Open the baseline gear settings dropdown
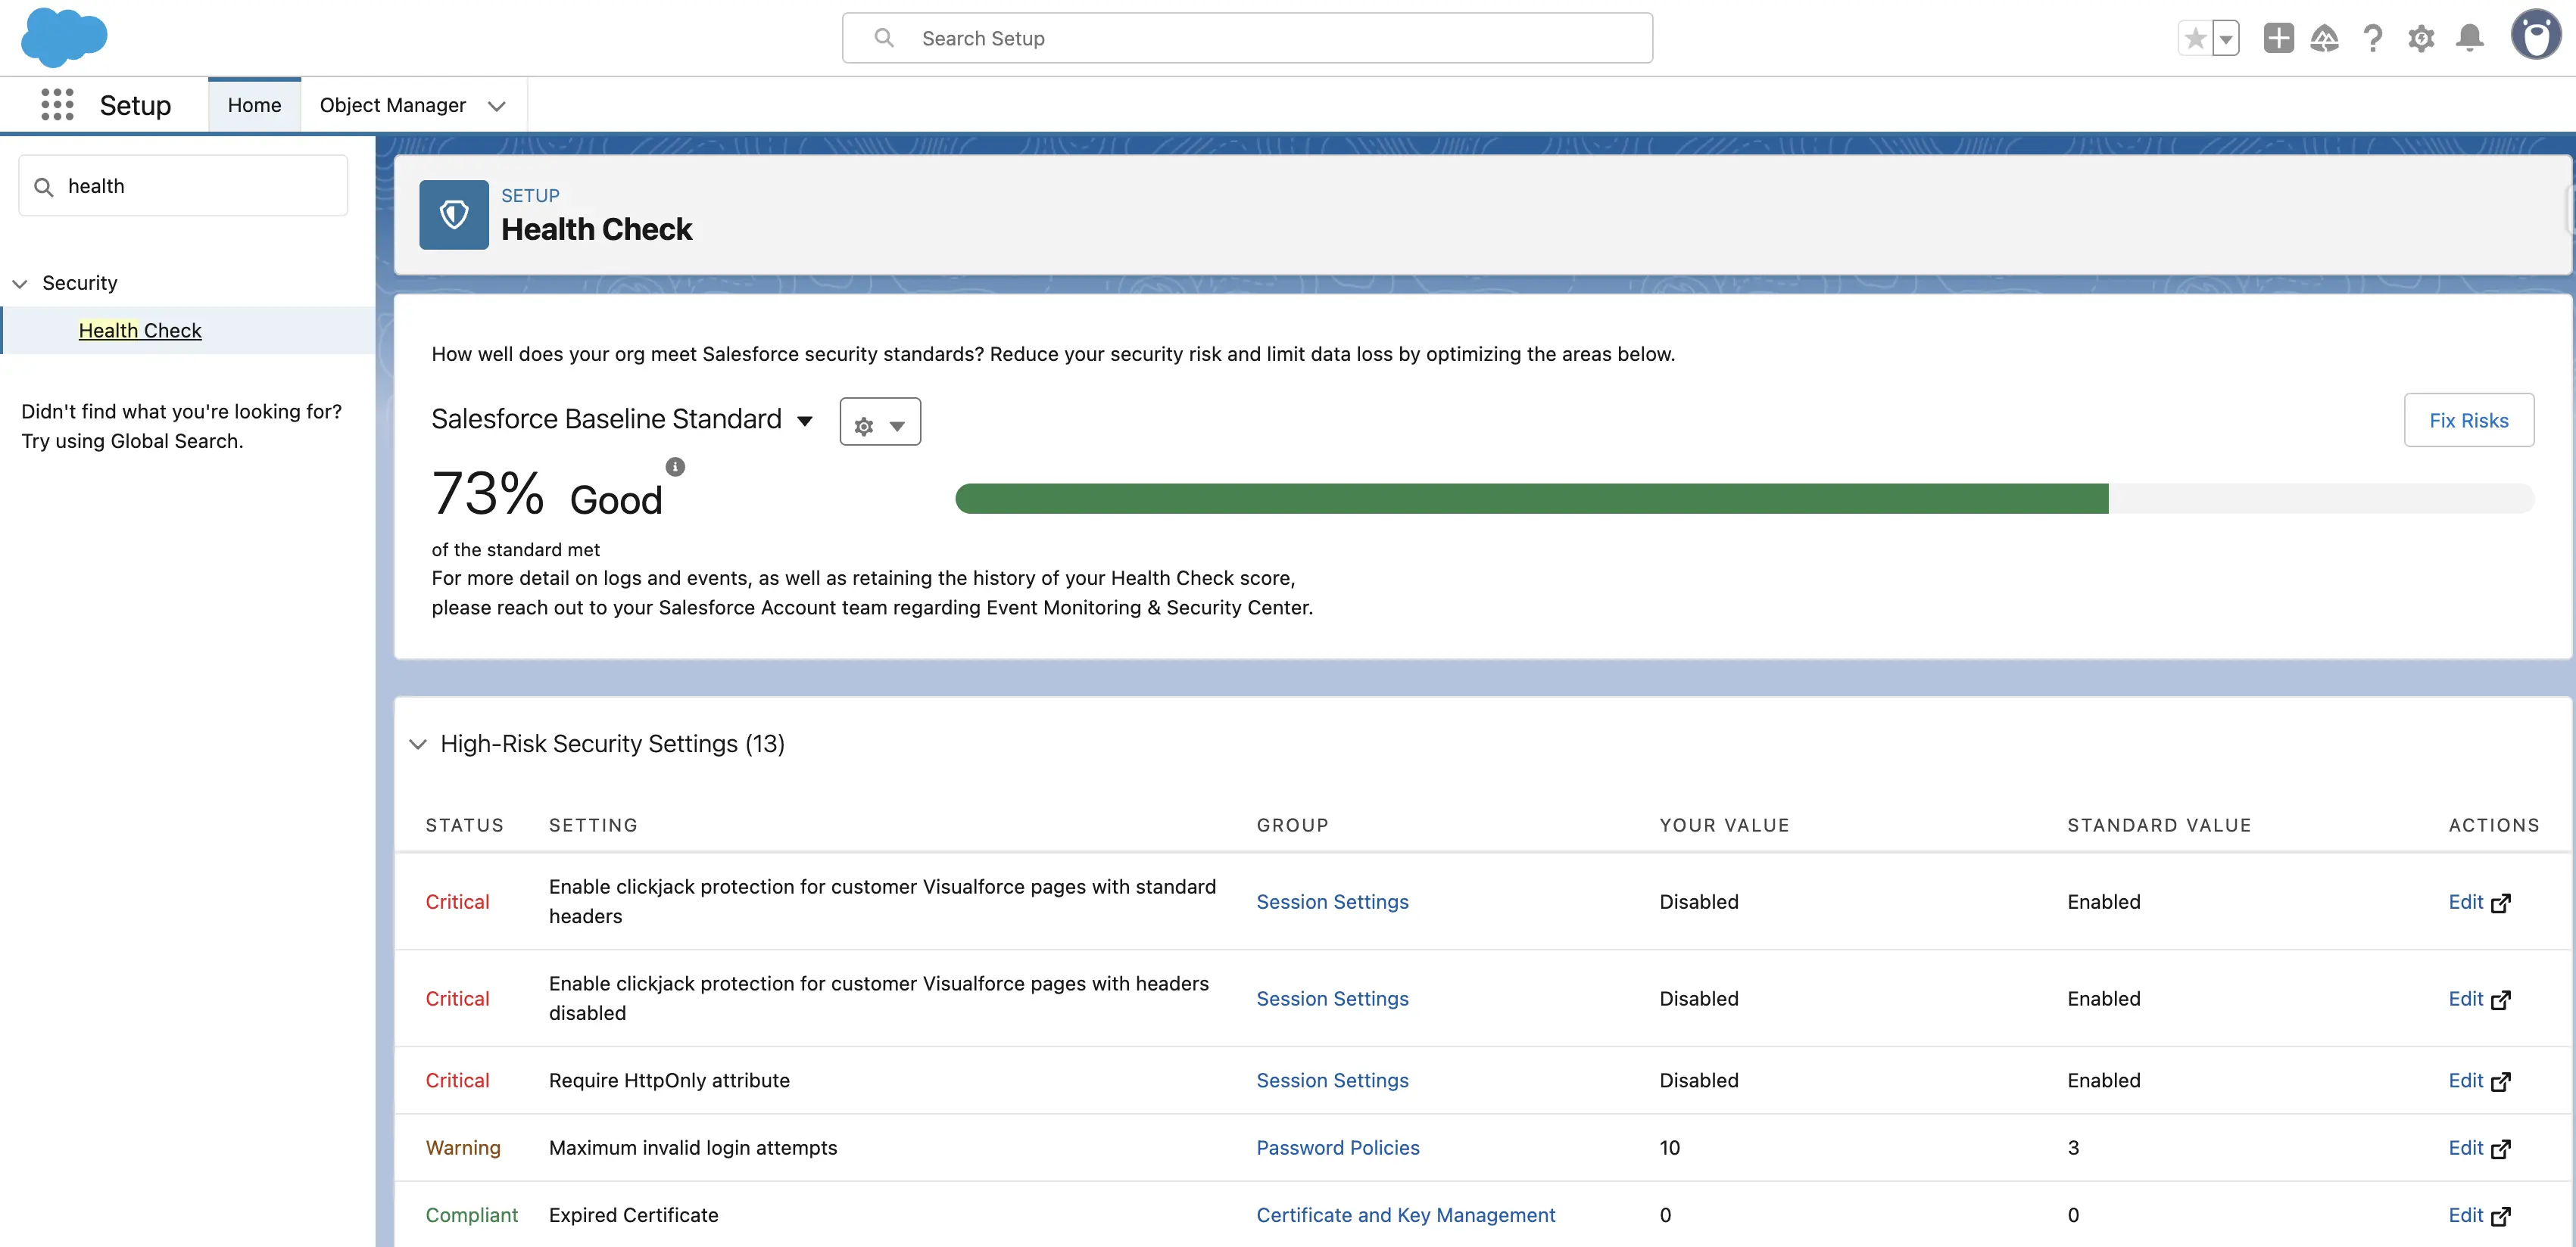This screenshot has height=1247, width=2576. (880, 423)
